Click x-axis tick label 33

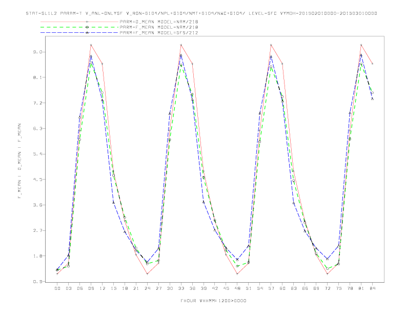(x=181, y=288)
